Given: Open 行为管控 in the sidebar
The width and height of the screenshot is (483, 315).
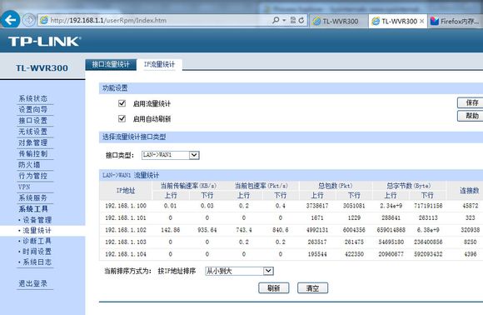Looking at the screenshot, I should pyautogui.click(x=33, y=176).
